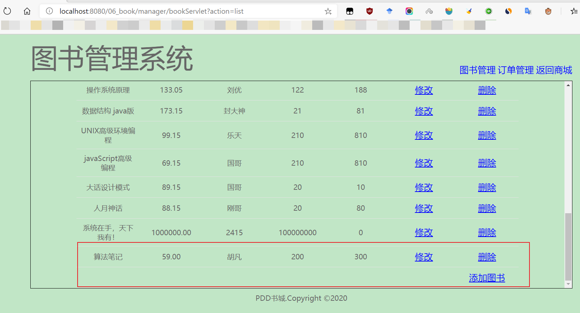The height and width of the screenshot is (313, 580).
Task: Open the blue graduation cap extension
Action: click(x=389, y=11)
